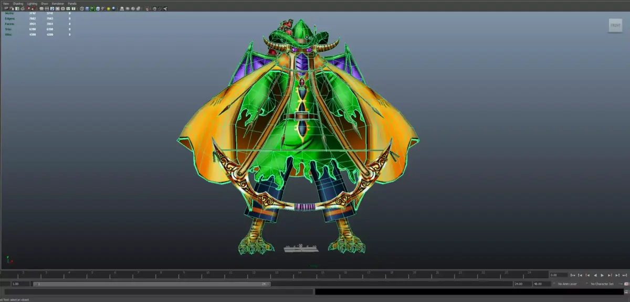Click the X-ray cube icon
The height and width of the screenshot is (302, 630).
154,8
